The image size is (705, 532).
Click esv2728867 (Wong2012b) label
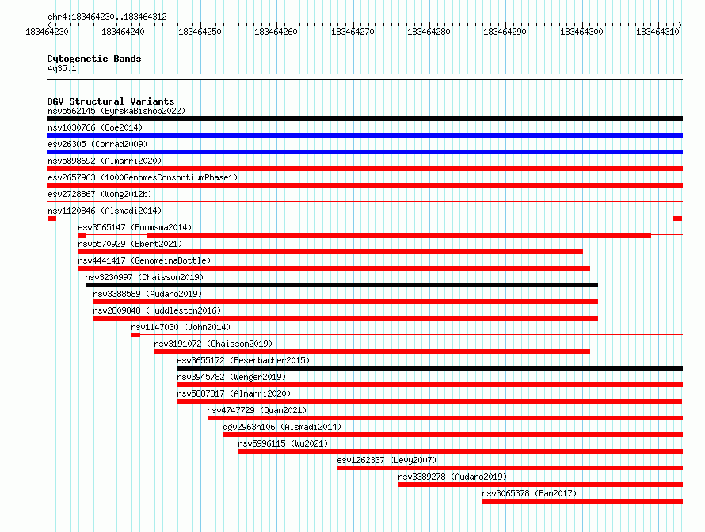pos(100,194)
